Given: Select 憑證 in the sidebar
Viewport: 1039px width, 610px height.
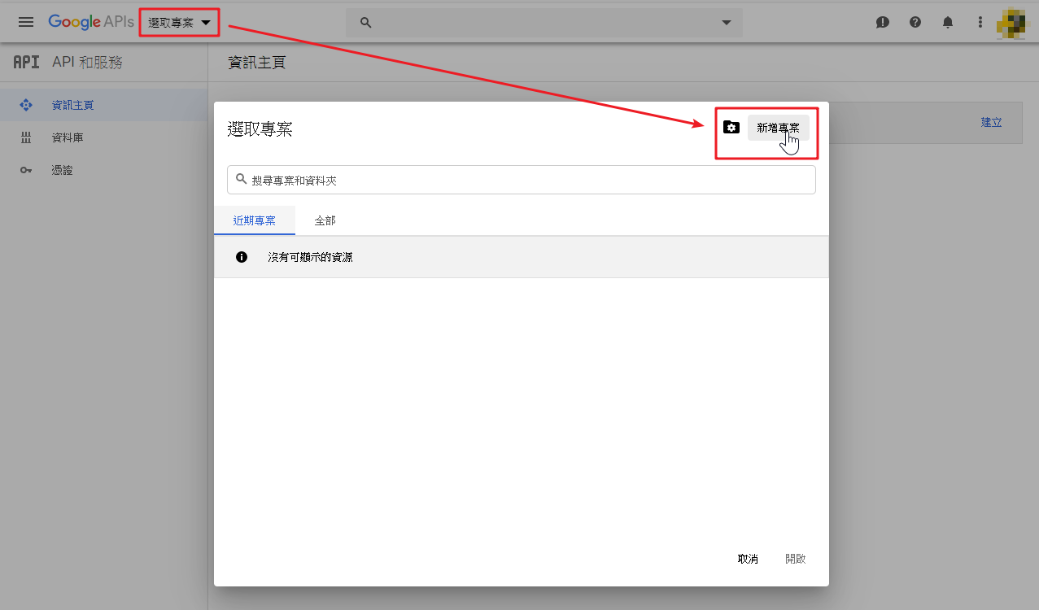Looking at the screenshot, I should point(63,170).
